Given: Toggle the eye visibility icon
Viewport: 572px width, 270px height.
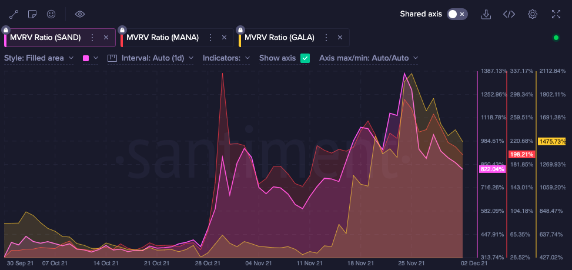Looking at the screenshot, I should (x=80, y=14).
